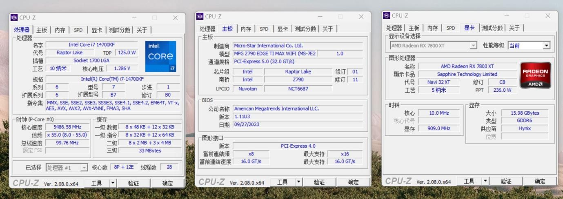Switch to 显卡 tab in the middle CPU-Z window
This screenshot has width=563, height=199.
tap(283, 29)
